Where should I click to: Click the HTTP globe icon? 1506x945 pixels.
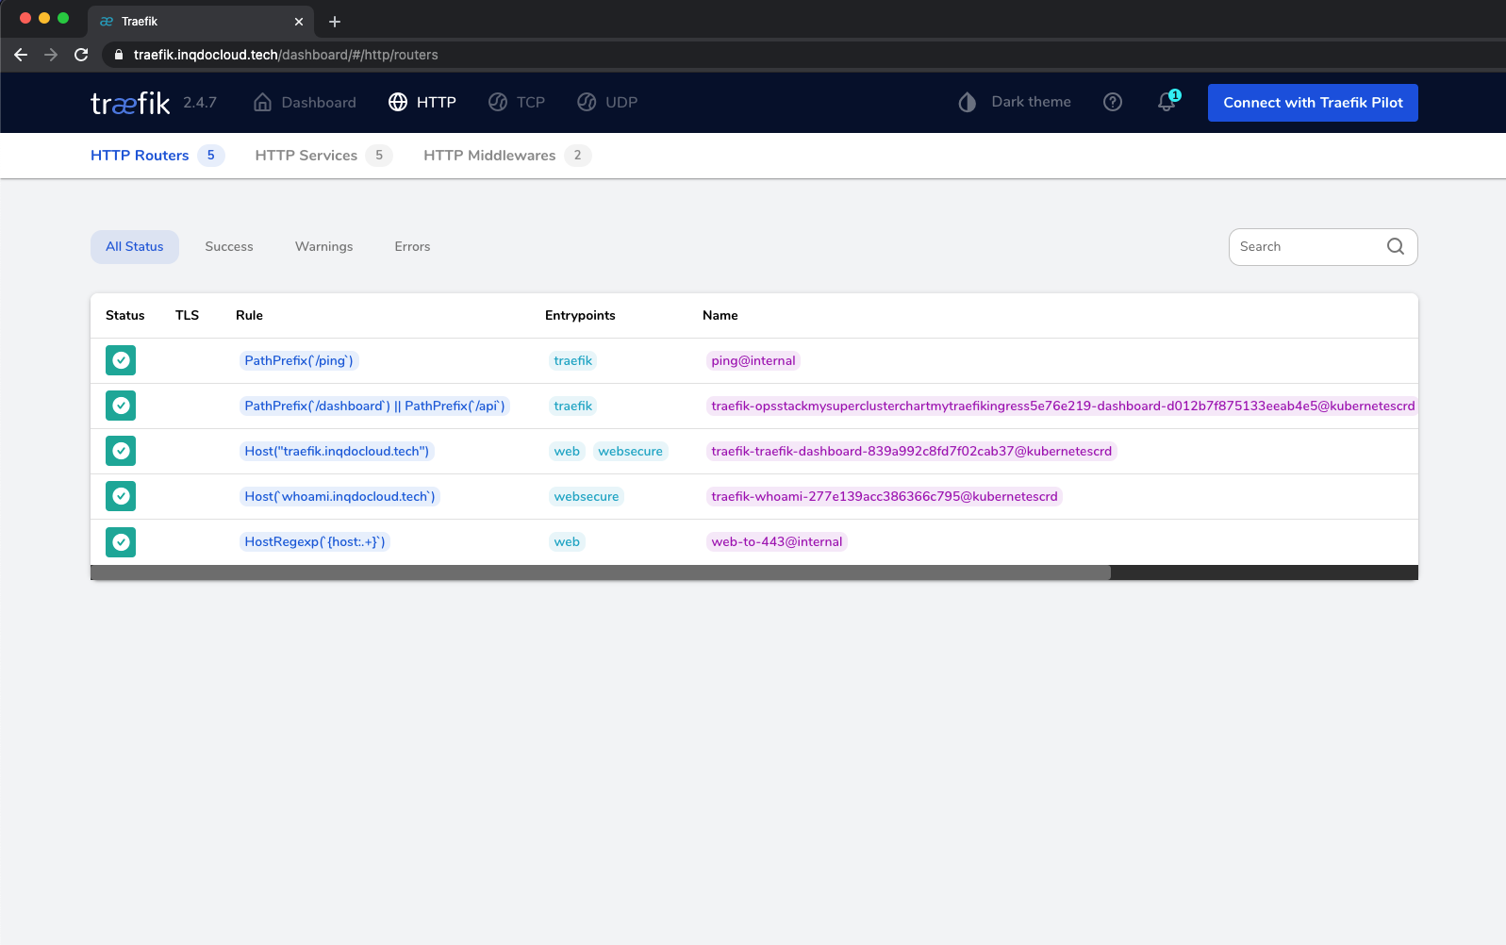click(398, 102)
